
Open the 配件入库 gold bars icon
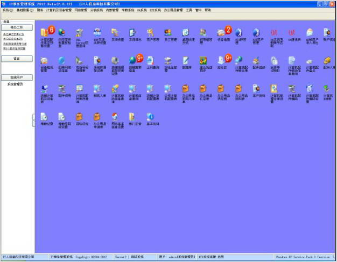(328, 61)
